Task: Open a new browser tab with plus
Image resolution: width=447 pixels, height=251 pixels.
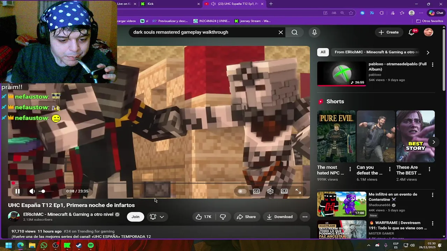Action: 271,4
